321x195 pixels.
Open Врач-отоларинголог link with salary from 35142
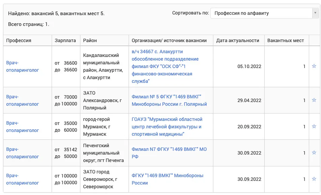click(23, 153)
